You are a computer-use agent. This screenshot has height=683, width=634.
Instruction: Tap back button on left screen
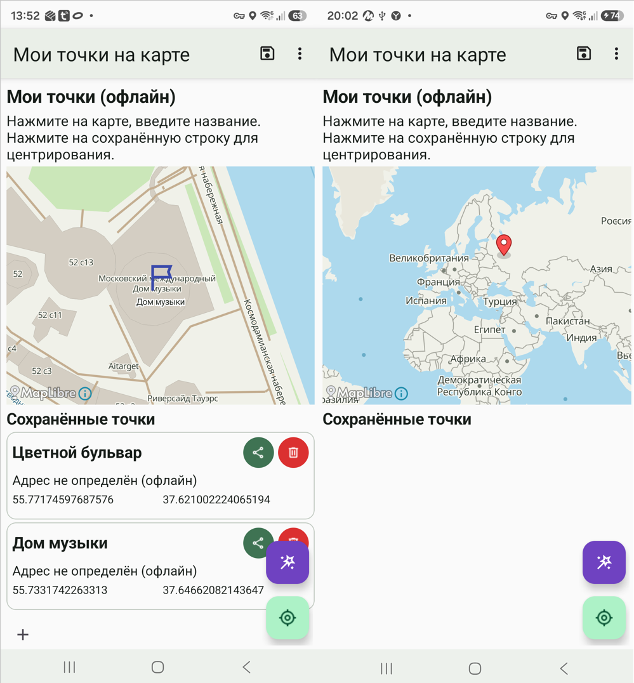[246, 667]
